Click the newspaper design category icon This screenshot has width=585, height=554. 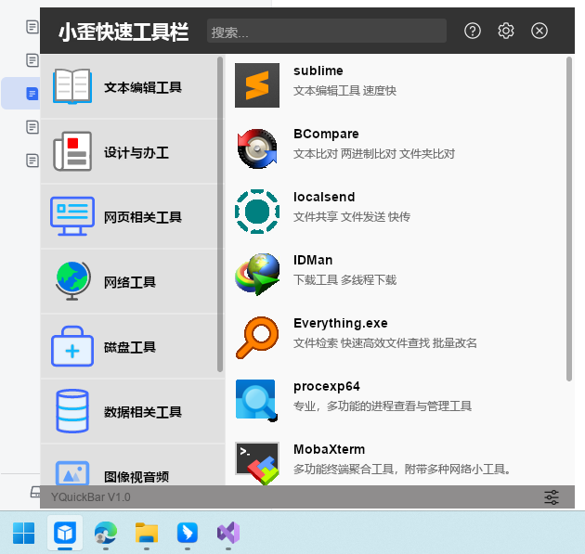pyautogui.click(x=72, y=151)
